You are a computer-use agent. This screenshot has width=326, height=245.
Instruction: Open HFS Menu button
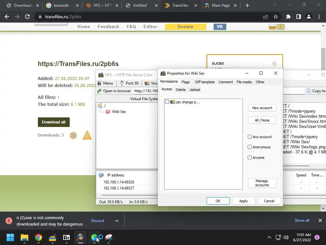105,83
